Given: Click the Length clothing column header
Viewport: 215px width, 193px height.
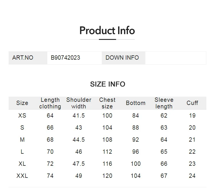Looking at the screenshot, I should 50,103.
